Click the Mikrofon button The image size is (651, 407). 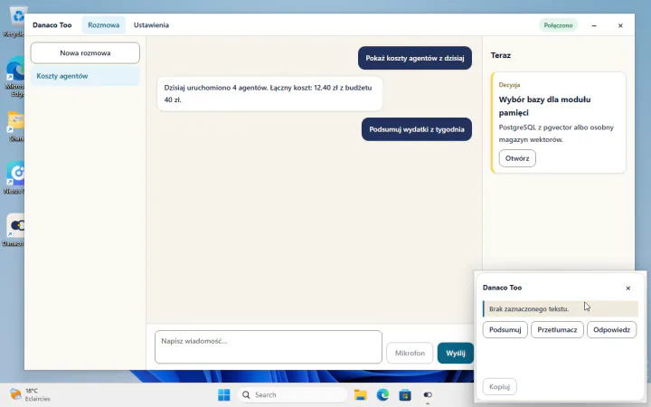point(410,353)
